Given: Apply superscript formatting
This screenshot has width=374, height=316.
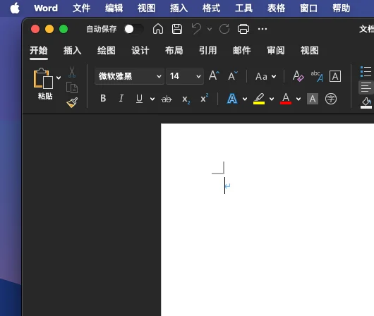Looking at the screenshot, I should pos(205,98).
